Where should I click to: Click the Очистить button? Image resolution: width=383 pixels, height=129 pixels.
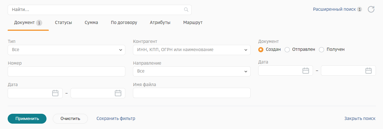70,119
